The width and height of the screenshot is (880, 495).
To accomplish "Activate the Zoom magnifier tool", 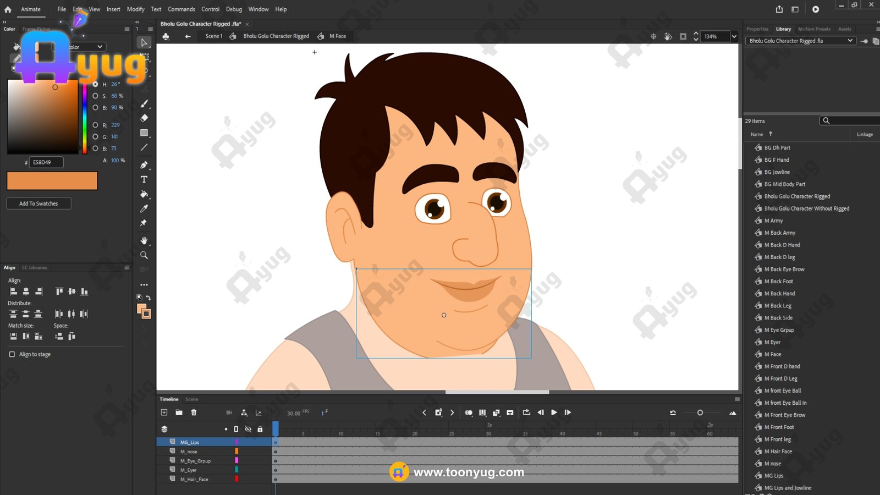I will click(144, 255).
